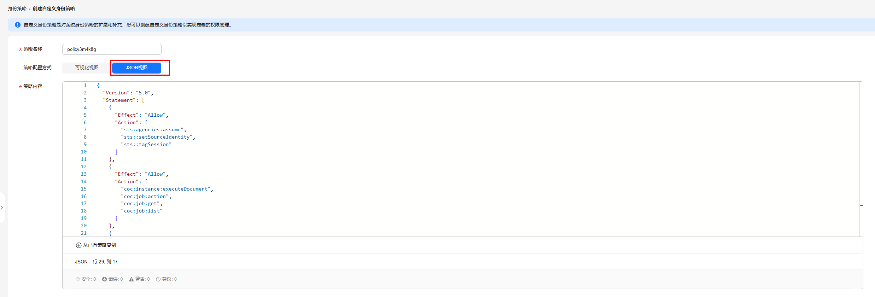This screenshot has height=297, width=875.
Task: Click the "coc:job:list" action line
Action: point(142,211)
